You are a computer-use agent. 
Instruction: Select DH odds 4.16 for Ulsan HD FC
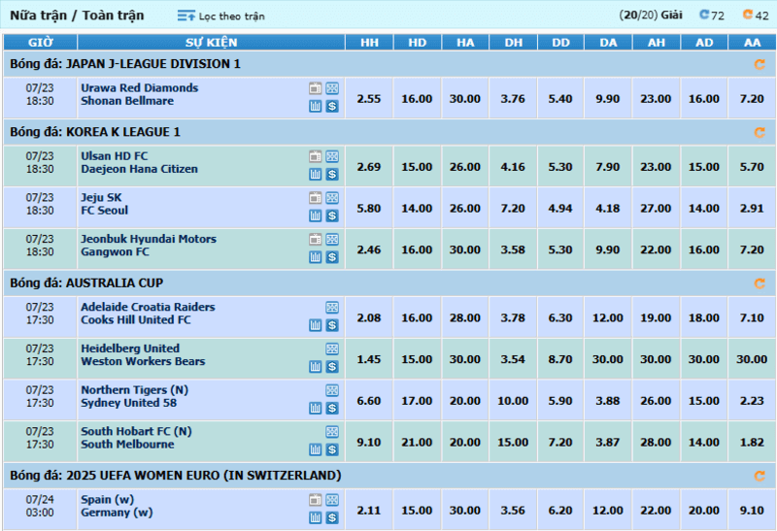coord(513,167)
